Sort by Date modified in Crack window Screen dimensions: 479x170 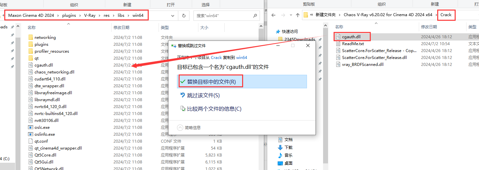(429, 27)
